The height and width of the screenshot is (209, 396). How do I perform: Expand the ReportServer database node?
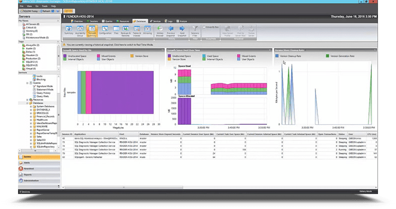pos(31,130)
